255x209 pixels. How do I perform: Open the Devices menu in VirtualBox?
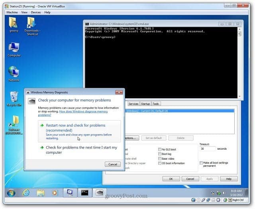[36, 12]
